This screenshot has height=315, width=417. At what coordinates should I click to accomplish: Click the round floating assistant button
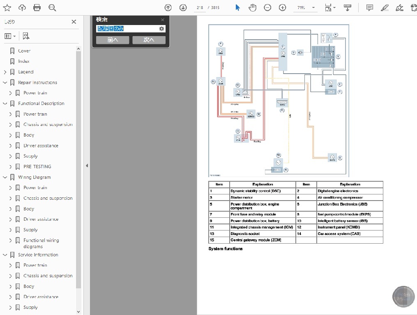point(403,297)
